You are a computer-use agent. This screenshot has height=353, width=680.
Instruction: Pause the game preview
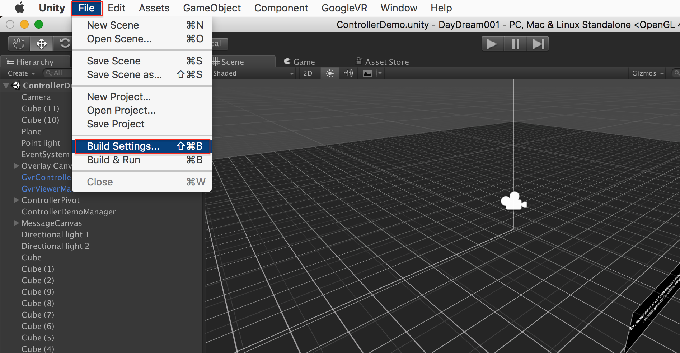click(515, 44)
